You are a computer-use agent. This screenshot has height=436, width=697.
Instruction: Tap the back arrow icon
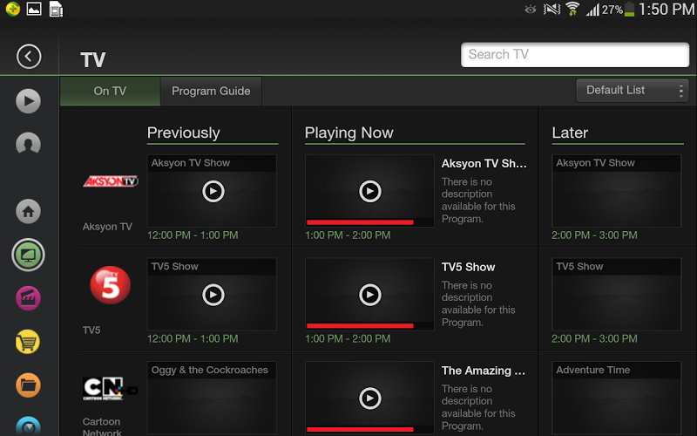[29, 57]
